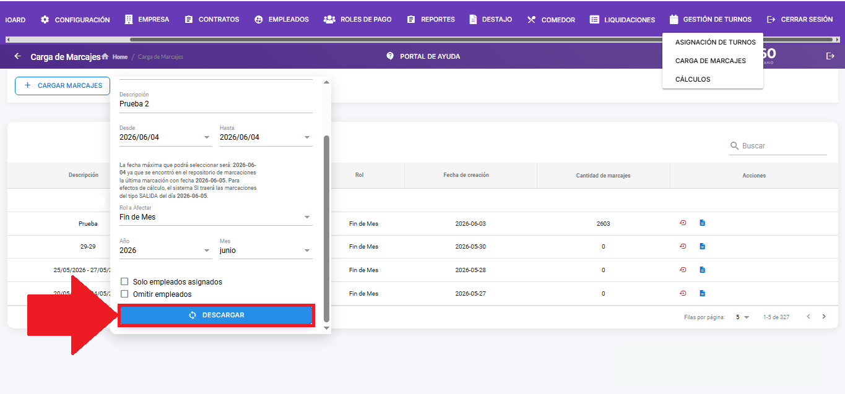Expand the Rol a Afectar dropdown

[x=216, y=216]
